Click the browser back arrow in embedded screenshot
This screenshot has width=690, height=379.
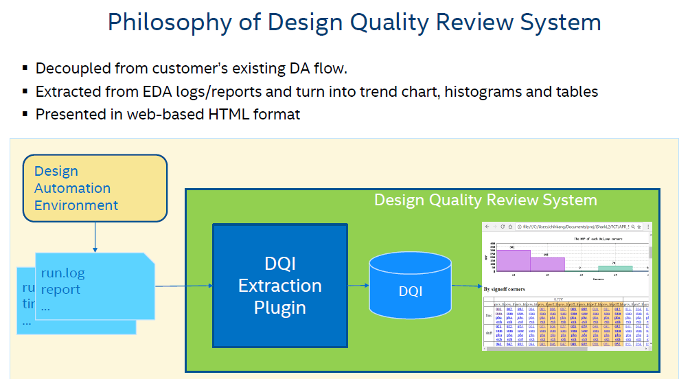(487, 227)
